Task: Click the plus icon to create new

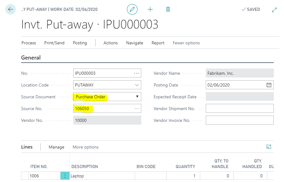Action: point(150,9)
